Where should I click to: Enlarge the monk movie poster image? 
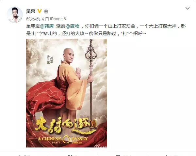tap(67, 93)
